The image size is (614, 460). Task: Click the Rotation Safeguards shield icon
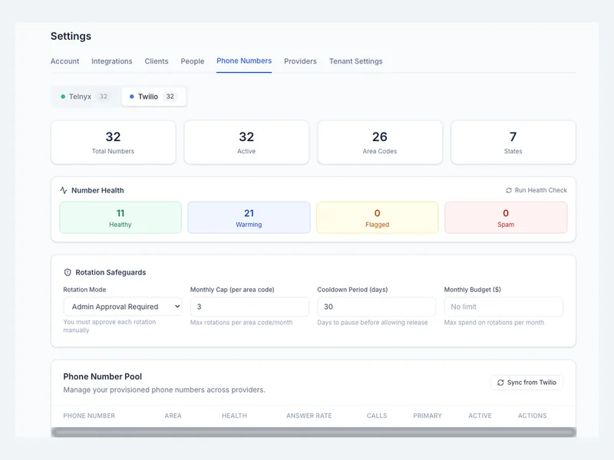pos(68,272)
